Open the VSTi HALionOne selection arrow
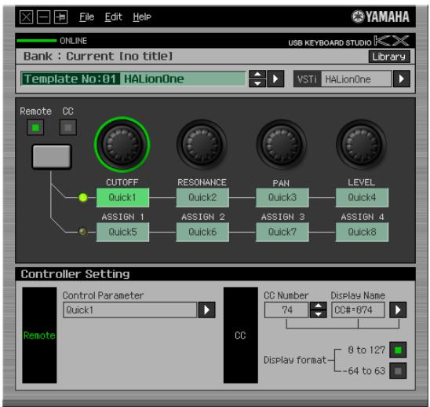 click(402, 79)
